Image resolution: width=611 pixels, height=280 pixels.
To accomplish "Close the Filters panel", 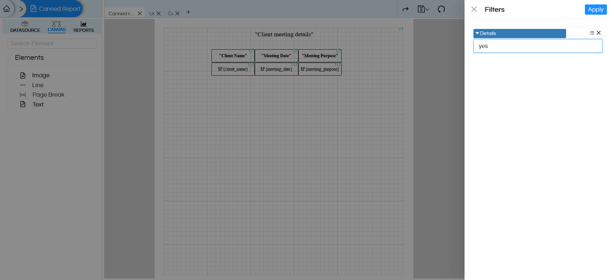I will [x=474, y=9].
